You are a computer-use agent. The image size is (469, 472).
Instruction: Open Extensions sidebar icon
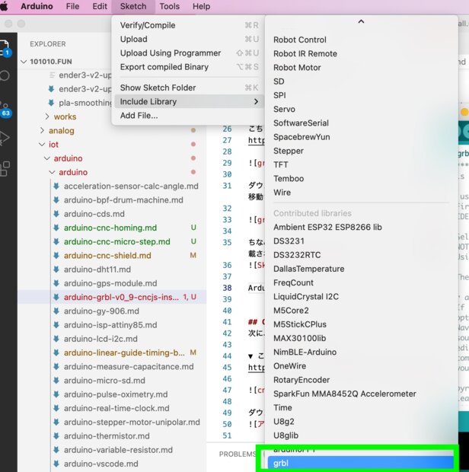[x=5, y=168]
